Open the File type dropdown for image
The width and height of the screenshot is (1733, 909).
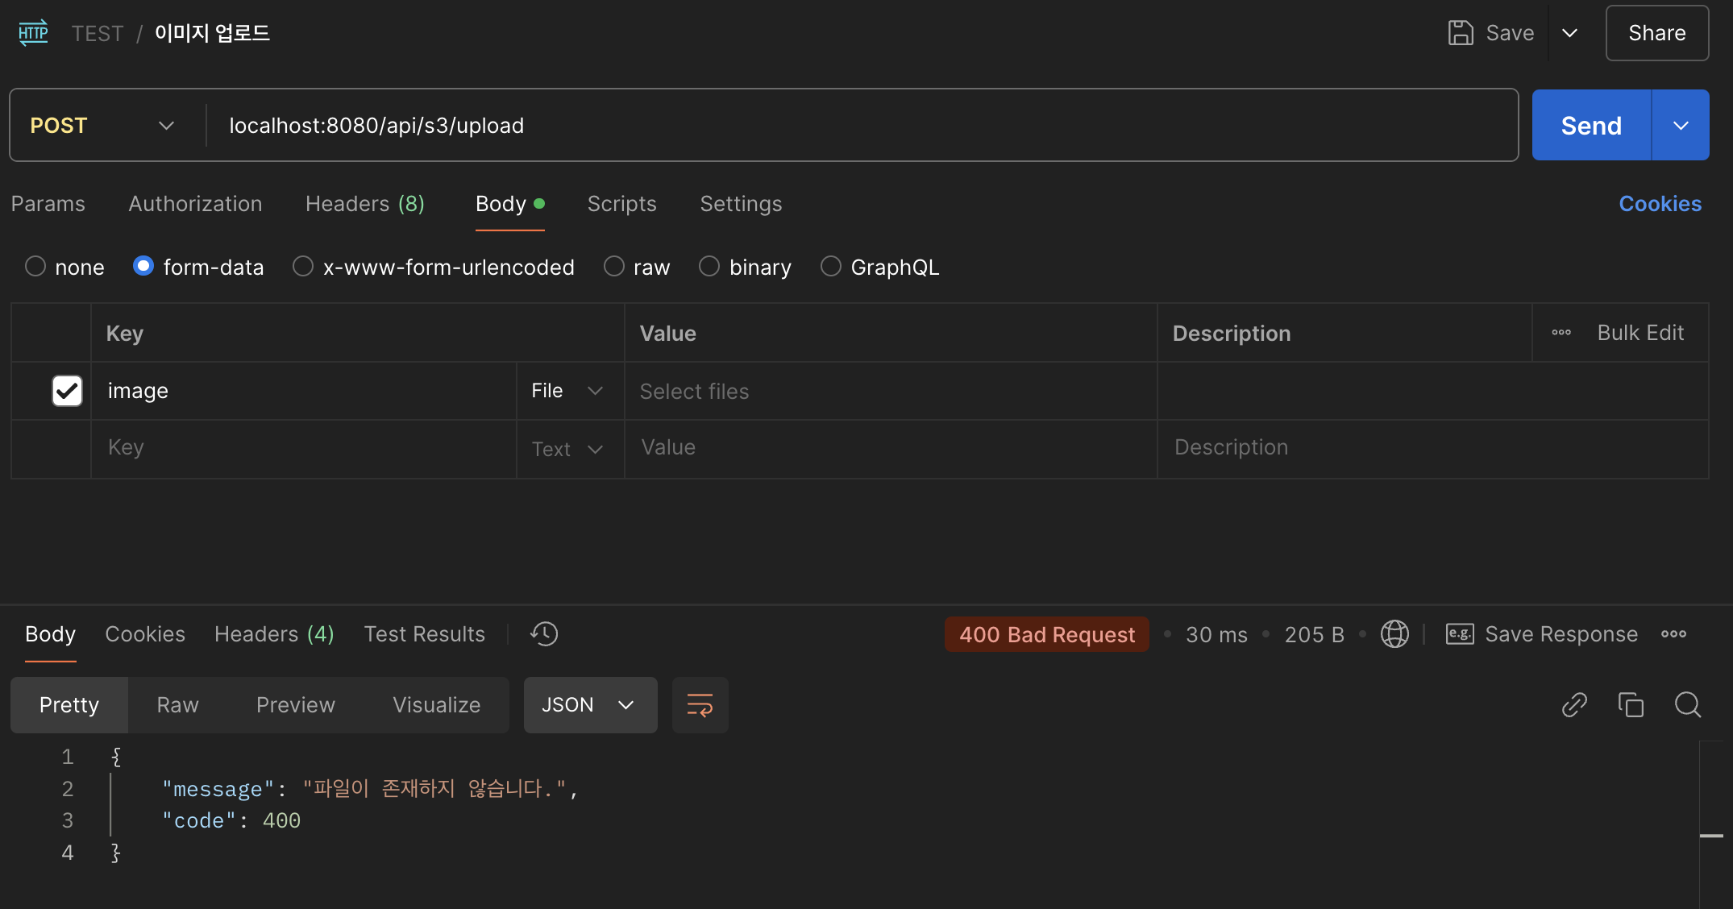pos(567,391)
